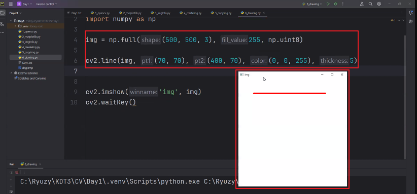Click the Run tool window label
The width and height of the screenshot is (417, 194).
pos(12,164)
